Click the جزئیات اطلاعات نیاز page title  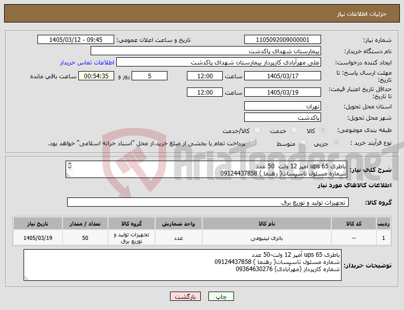coord(362,14)
